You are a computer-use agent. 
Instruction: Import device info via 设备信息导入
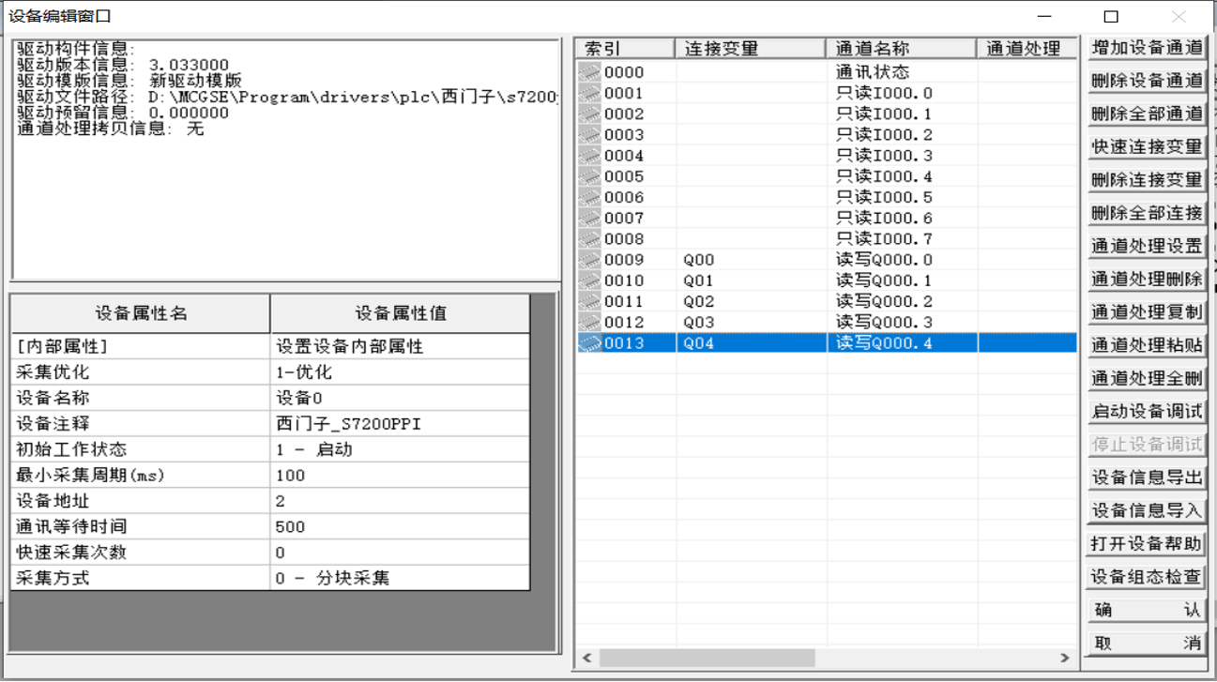click(x=1147, y=510)
